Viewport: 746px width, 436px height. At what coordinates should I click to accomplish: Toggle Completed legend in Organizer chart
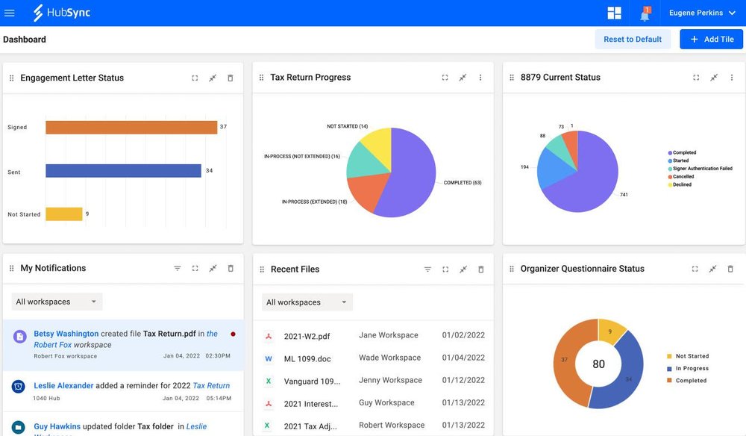tap(687, 380)
